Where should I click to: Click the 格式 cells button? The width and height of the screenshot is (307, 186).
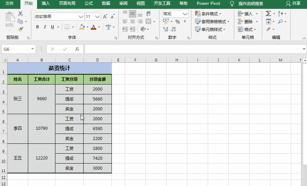point(247,29)
